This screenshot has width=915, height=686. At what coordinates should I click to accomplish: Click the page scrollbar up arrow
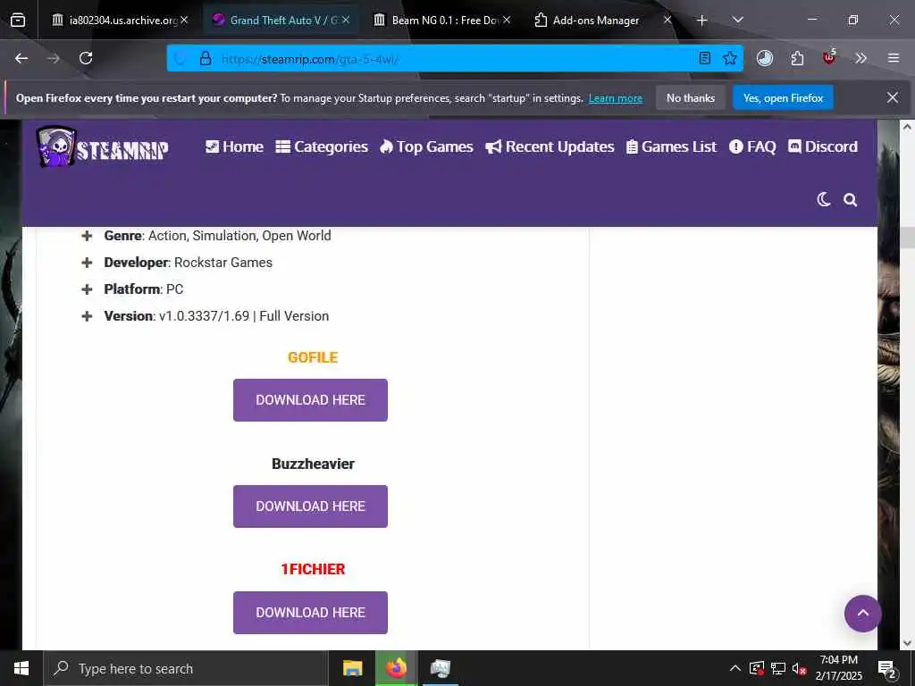coord(907,127)
